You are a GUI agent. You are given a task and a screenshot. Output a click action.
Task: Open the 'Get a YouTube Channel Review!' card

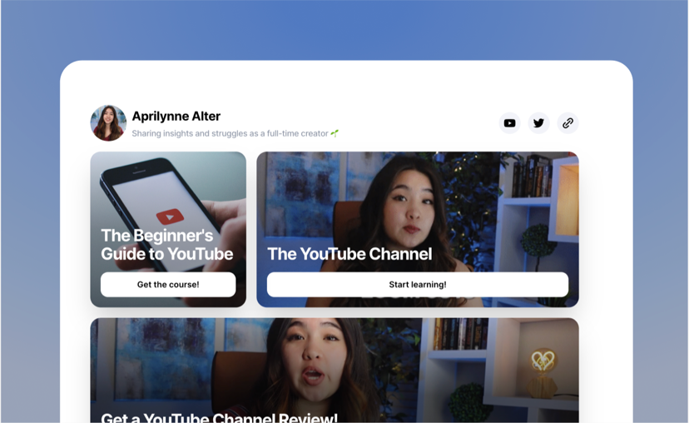[x=335, y=371]
